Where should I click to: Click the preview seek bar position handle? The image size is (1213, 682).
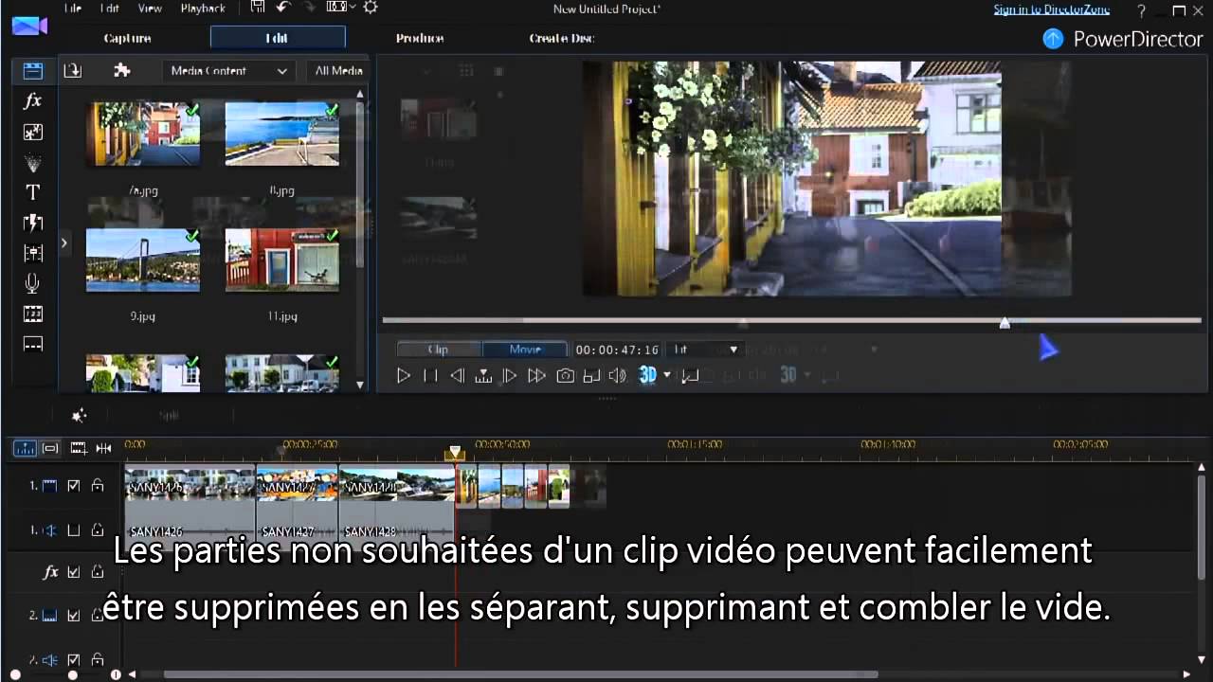click(x=1005, y=323)
